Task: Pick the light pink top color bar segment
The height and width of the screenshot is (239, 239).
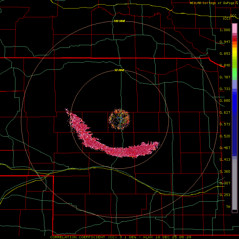Action: [x=234, y=28]
